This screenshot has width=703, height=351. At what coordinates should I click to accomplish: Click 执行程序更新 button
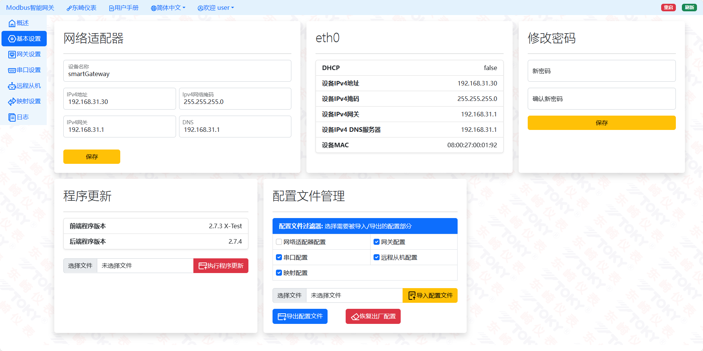(221, 266)
